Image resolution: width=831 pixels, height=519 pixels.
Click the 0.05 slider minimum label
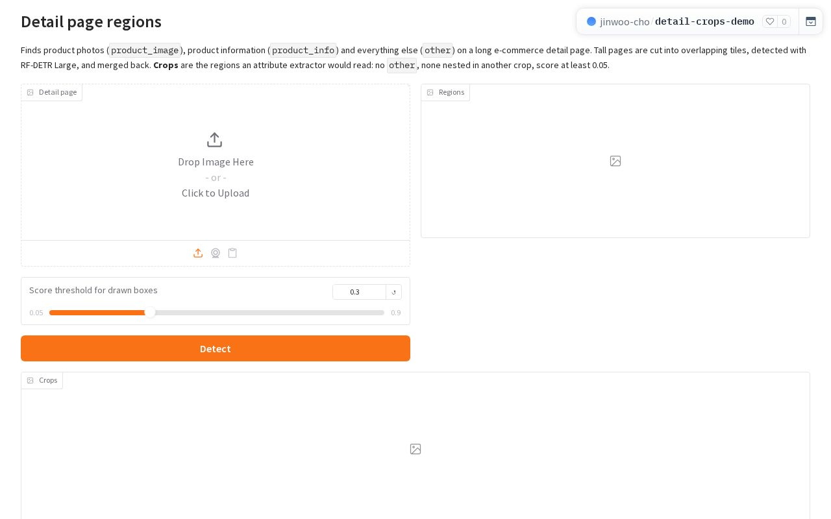point(36,313)
